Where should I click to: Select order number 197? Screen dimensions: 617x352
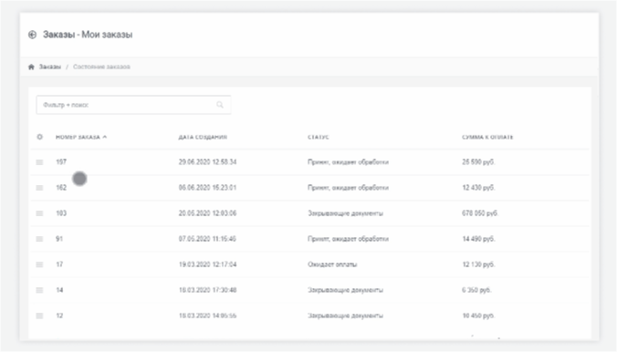[61, 162]
